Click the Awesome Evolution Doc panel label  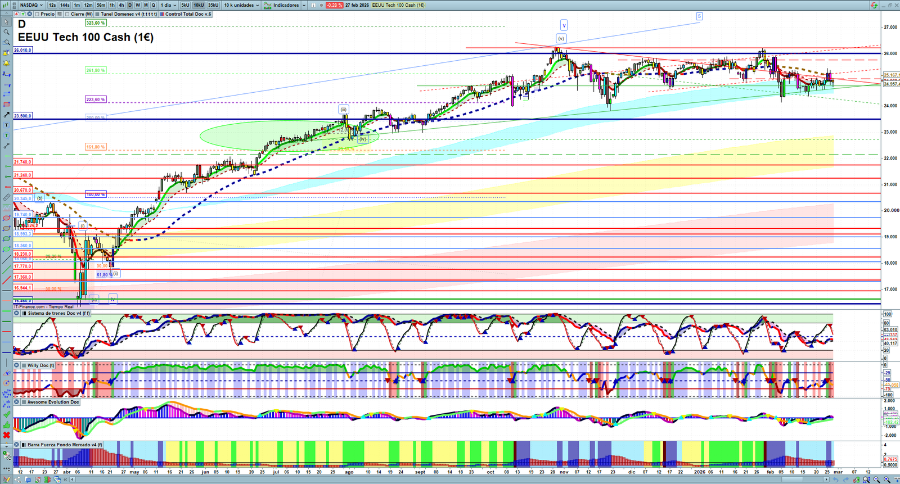click(x=53, y=402)
